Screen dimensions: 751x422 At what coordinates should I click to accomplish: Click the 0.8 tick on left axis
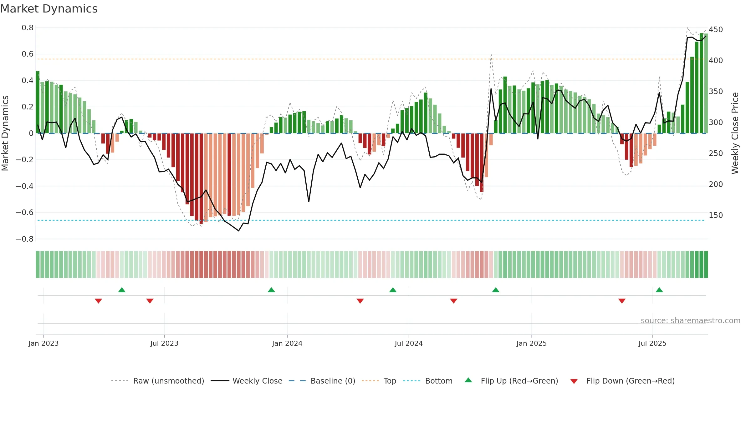pos(28,28)
